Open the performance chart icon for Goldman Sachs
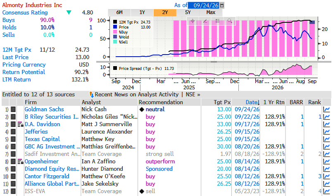The image size is (333, 196). pyautogui.click(x=326, y=109)
